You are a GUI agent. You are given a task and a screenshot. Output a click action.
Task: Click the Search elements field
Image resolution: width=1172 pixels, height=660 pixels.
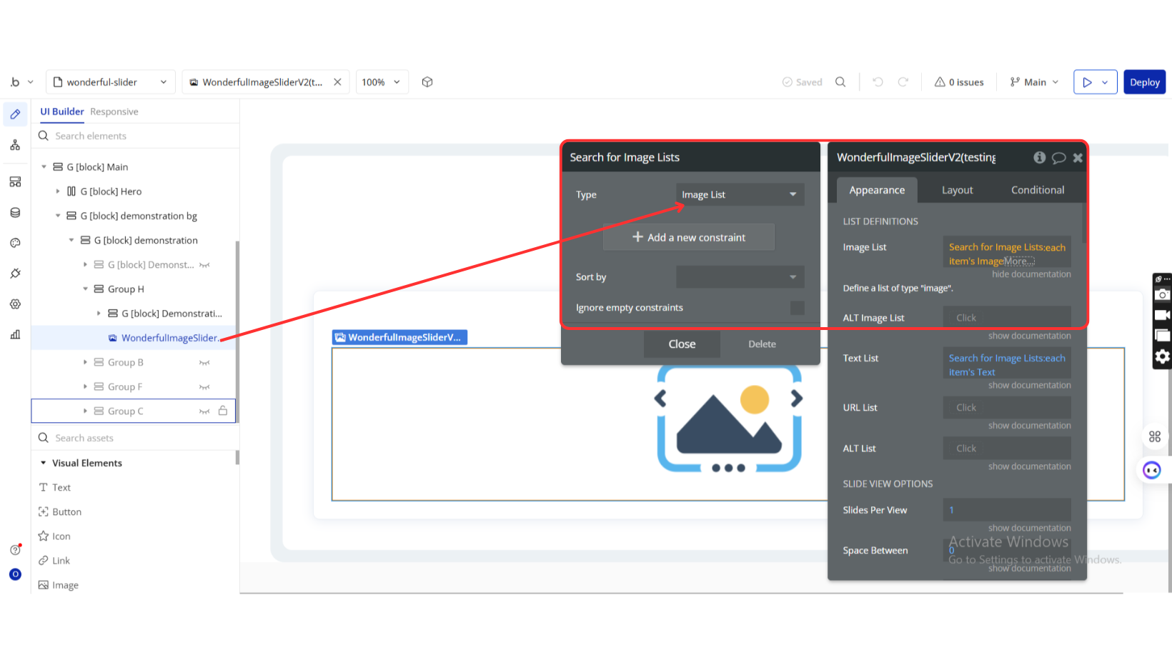point(136,136)
